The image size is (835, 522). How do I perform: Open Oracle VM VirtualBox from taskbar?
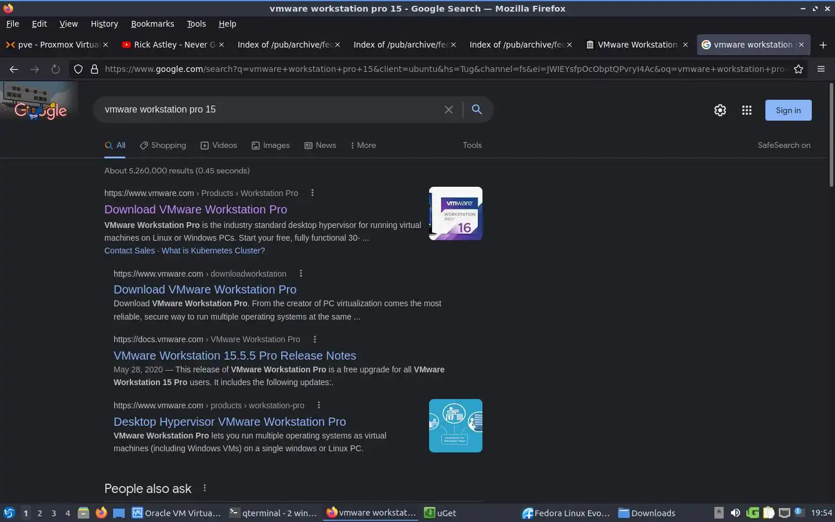[177, 513]
